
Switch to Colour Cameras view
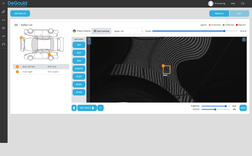(82, 31)
